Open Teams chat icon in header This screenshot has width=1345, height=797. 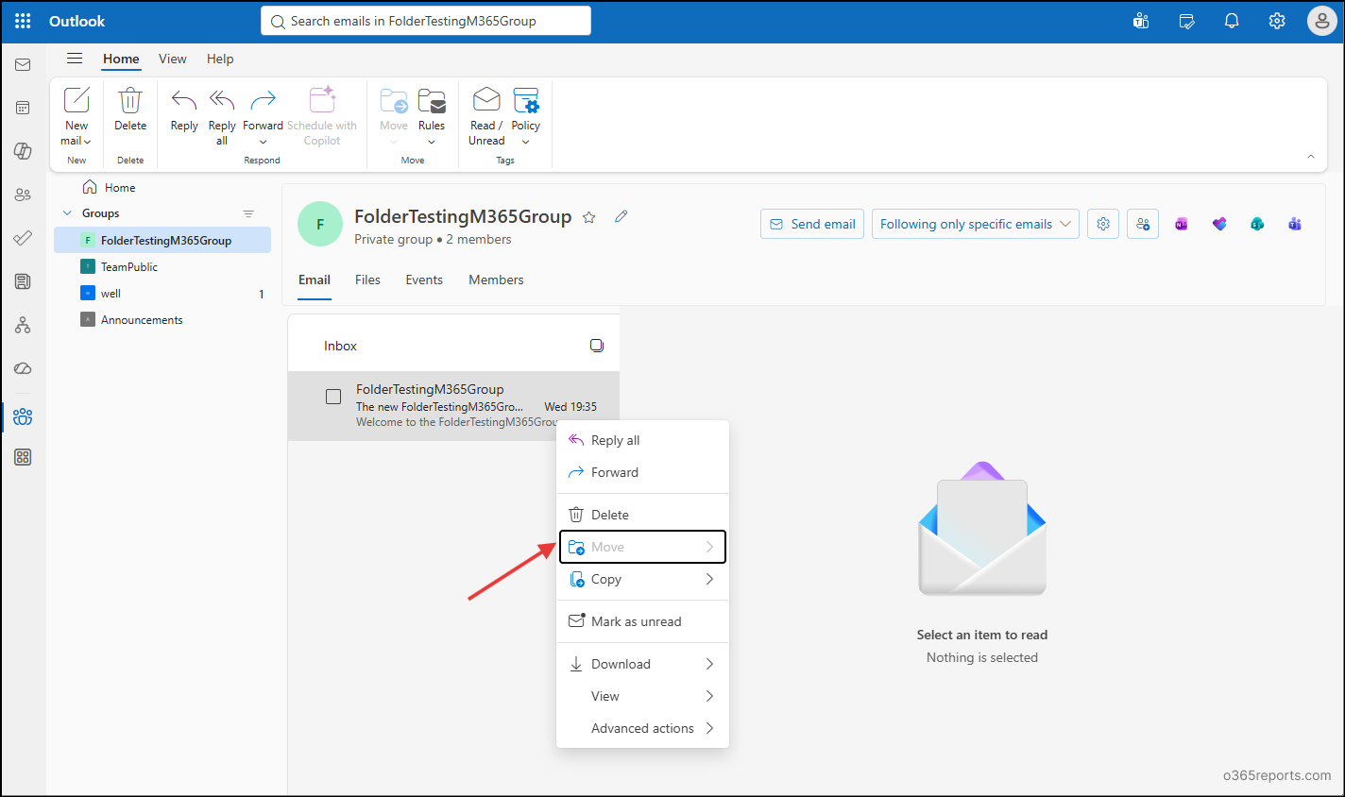coord(1141,21)
